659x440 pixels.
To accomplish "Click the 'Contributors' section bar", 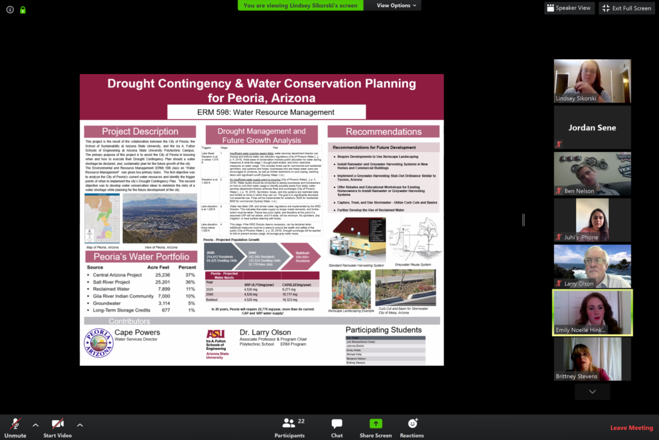I will tap(262, 321).
